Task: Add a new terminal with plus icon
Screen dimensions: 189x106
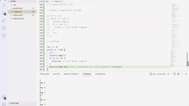Action: 168,74
